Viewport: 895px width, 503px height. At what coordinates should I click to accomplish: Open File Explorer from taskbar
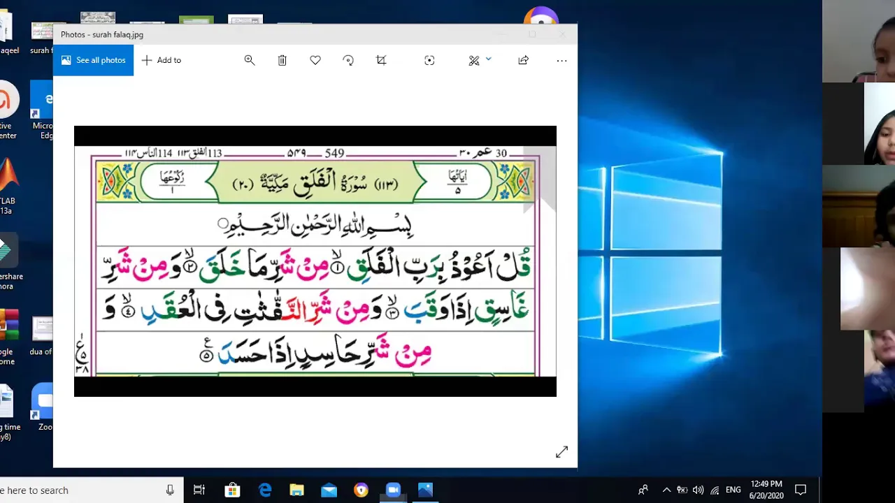click(x=297, y=490)
